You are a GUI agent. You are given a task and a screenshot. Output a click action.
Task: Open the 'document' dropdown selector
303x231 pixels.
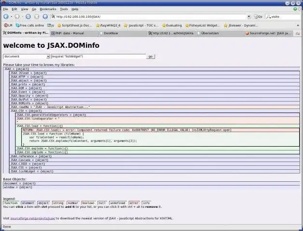point(27,56)
